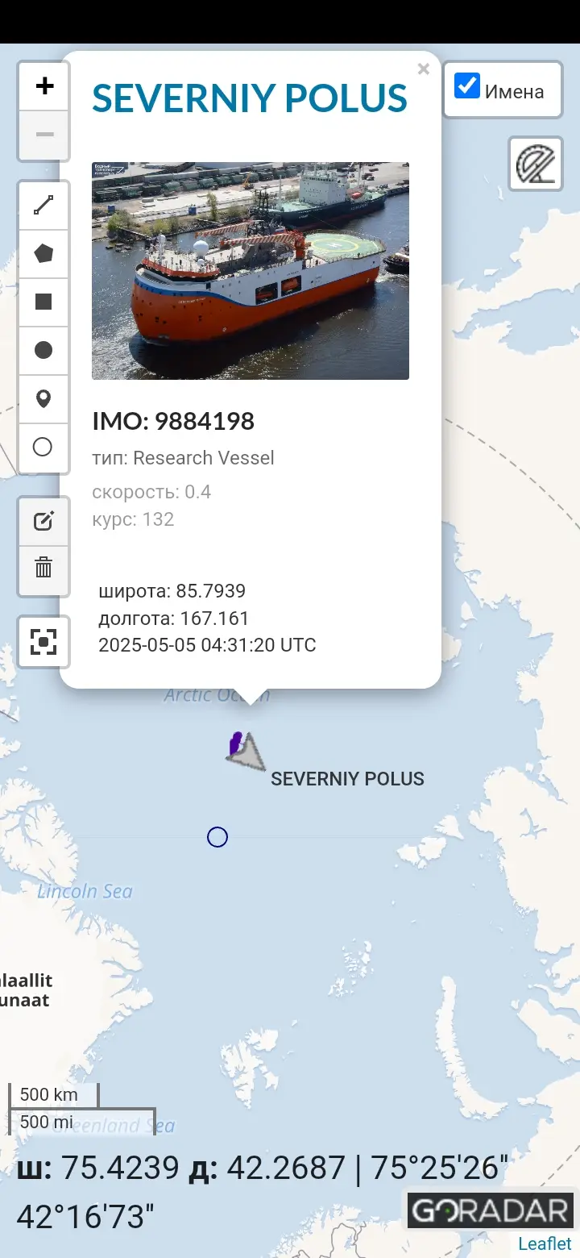Select the circle marker tool
Image resolution: width=580 pixels, height=1258 pixels.
pyautogui.click(x=43, y=447)
